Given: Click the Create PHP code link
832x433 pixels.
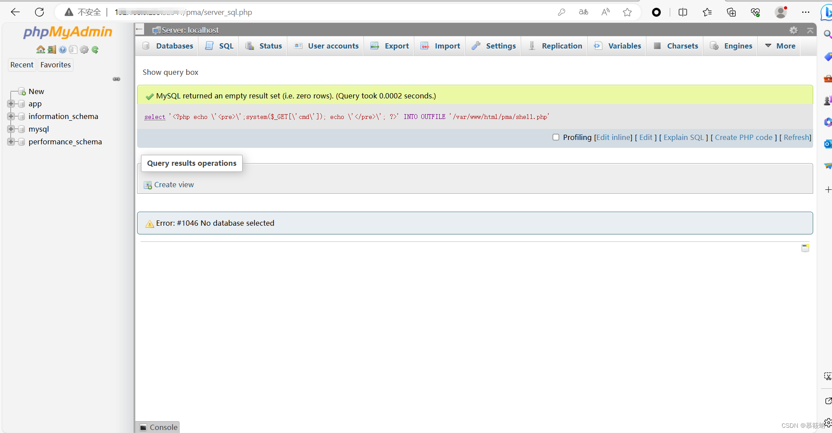Looking at the screenshot, I should (744, 137).
